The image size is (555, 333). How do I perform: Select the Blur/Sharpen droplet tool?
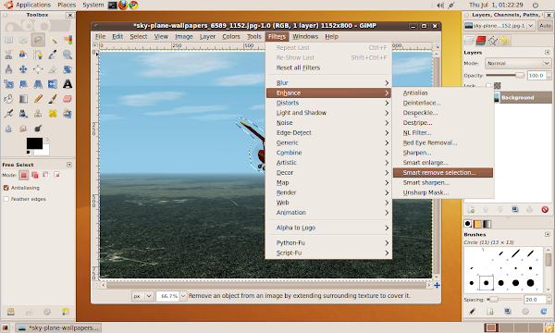(8, 129)
